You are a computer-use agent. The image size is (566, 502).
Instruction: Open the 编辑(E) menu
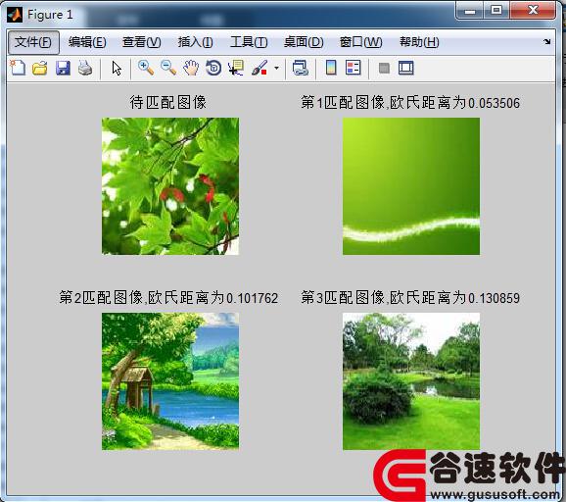click(87, 42)
